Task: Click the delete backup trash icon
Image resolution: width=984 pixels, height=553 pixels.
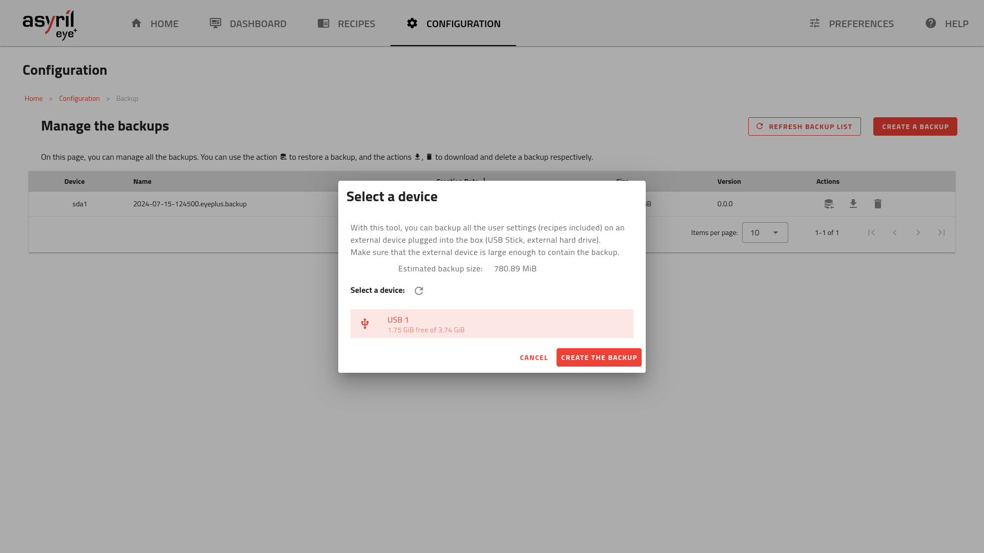Action: point(878,204)
